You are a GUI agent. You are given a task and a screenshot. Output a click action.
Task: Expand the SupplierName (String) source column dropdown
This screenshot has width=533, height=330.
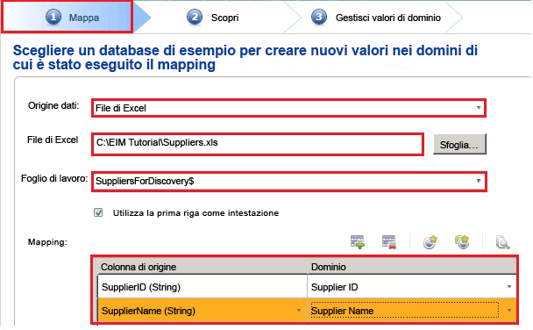click(299, 311)
